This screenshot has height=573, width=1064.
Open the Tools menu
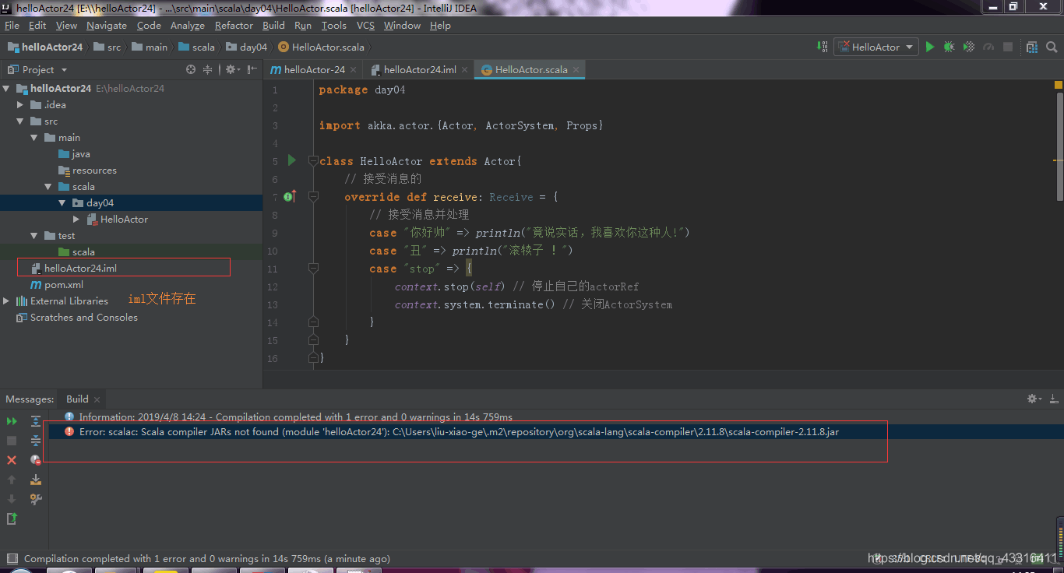click(333, 26)
